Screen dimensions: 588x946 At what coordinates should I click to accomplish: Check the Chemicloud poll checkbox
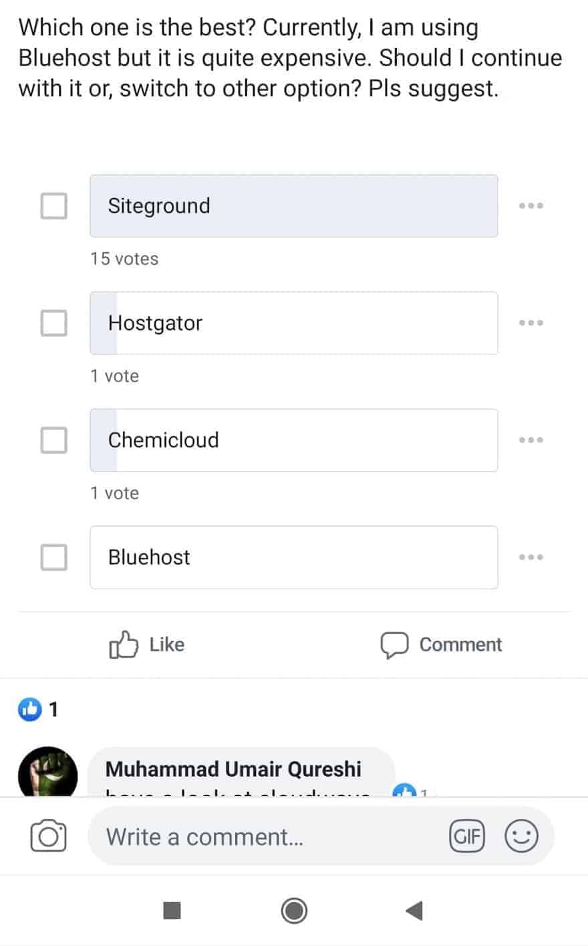click(54, 440)
